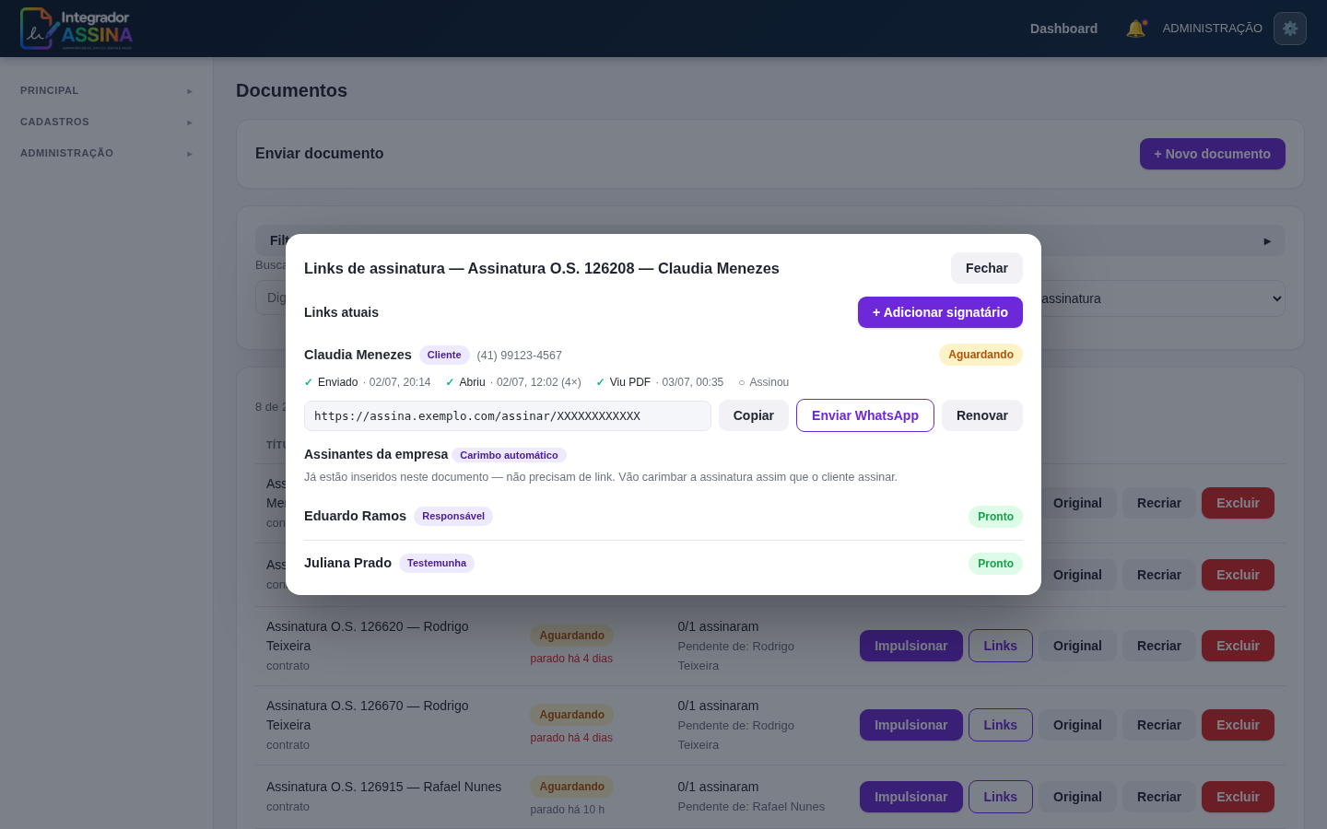1327x829 pixels.
Task: Click Pronto badge for Eduardo Ramos
Action: (995, 517)
